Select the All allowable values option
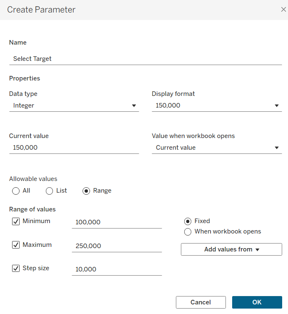This screenshot has width=288, height=314. [16, 191]
